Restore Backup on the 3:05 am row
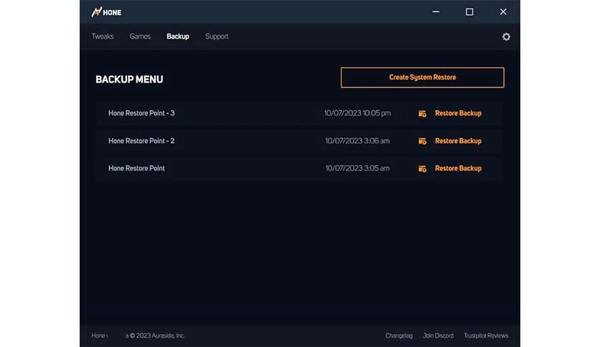 tap(458, 168)
